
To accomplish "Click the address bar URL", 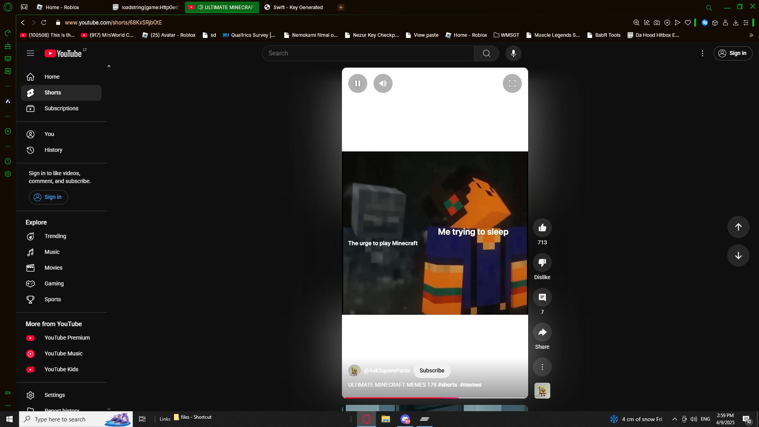I will coord(113,23).
